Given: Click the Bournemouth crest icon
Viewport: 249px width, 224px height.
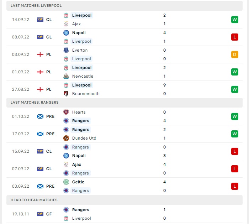Looking at the screenshot, I should click(66, 94).
